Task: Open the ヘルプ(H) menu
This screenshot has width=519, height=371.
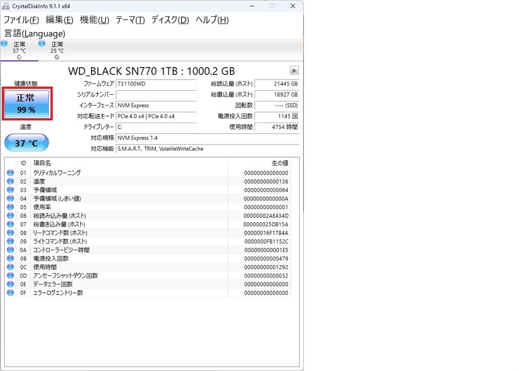Action: 212,20
